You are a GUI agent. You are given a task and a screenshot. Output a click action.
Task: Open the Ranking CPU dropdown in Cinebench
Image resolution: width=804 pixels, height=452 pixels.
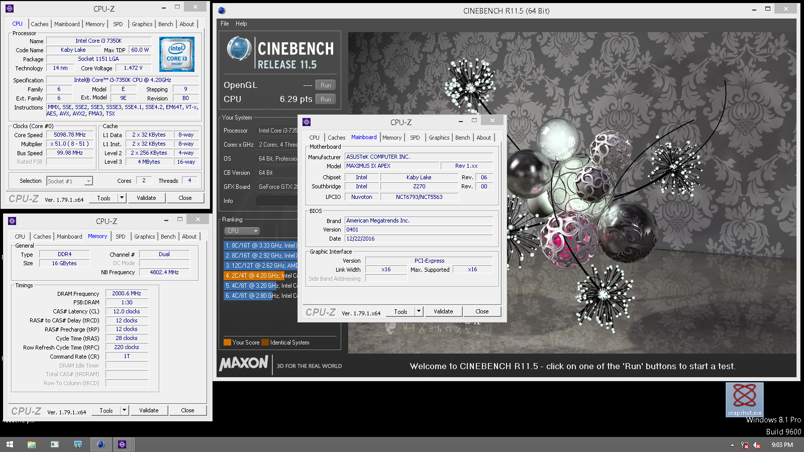(x=242, y=231)
